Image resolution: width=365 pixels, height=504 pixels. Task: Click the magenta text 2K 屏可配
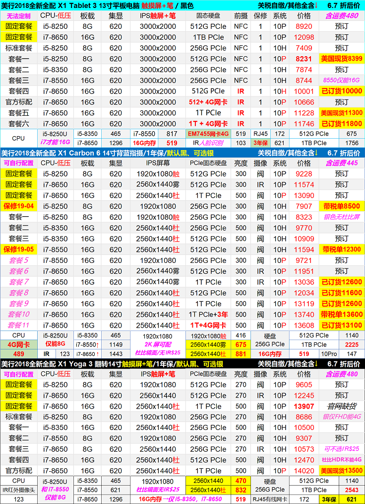158,344
